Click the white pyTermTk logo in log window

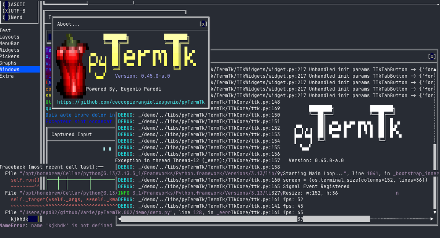pos(348,128)
